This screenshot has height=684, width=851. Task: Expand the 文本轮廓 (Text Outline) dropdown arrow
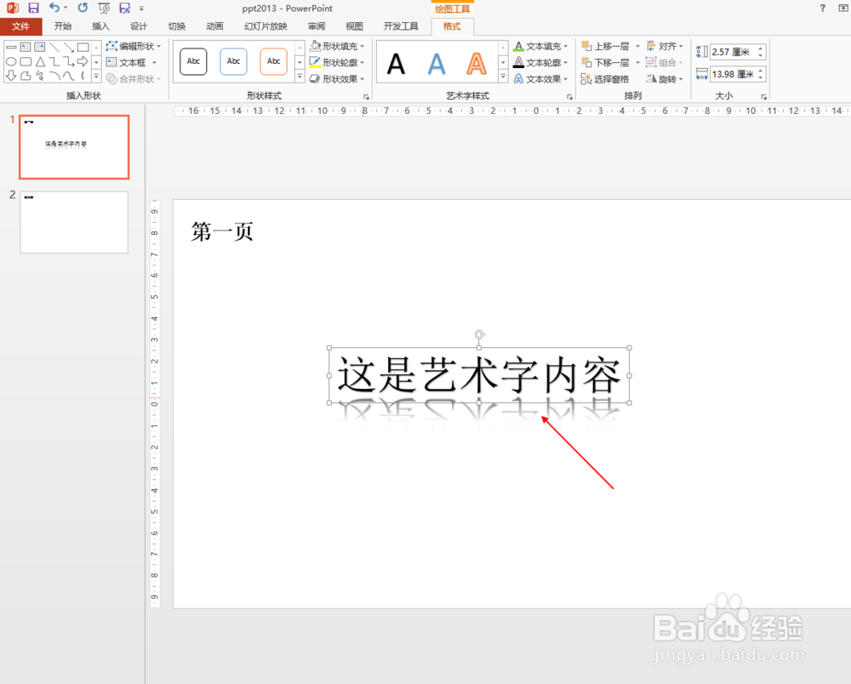tap(567, 61)
